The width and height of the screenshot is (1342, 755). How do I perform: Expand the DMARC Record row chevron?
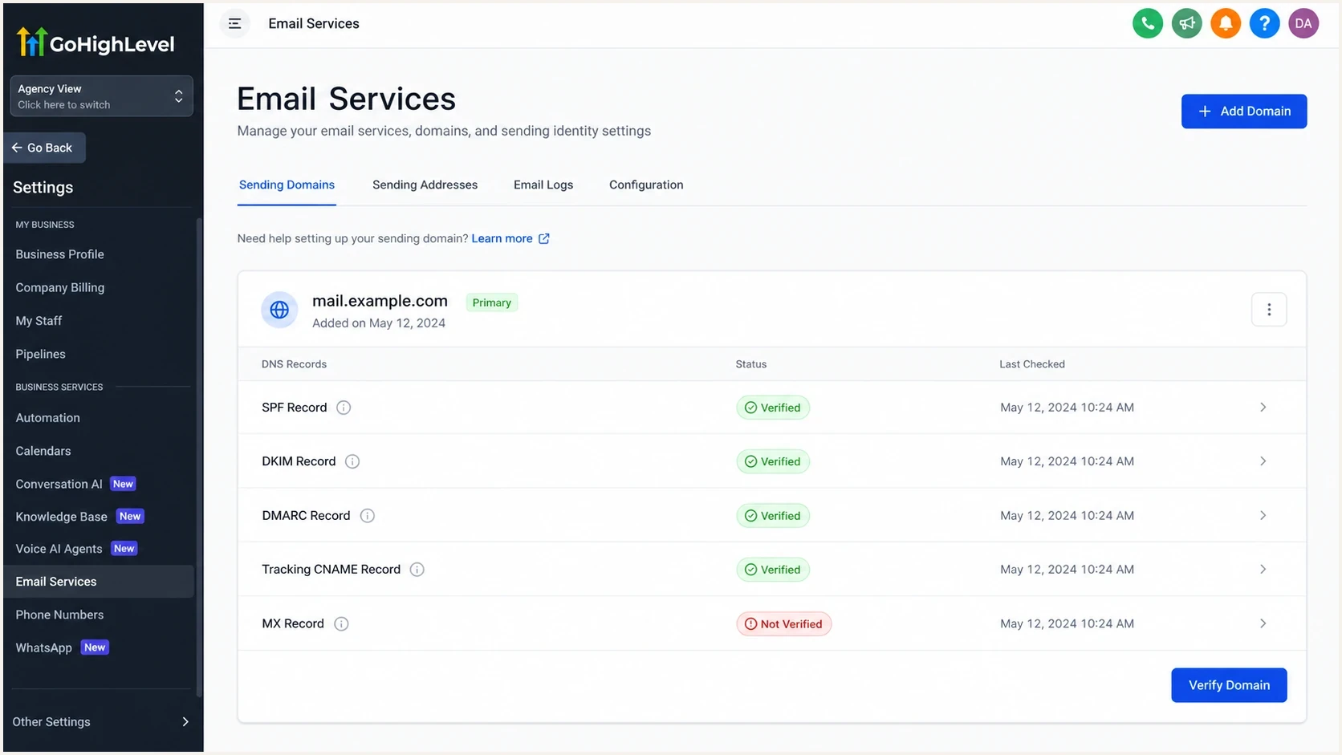pos(1263,516)
